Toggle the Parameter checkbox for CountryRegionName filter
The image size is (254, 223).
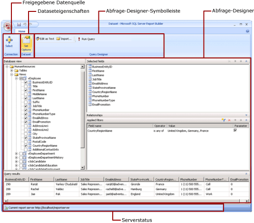[x=235, y=130]
